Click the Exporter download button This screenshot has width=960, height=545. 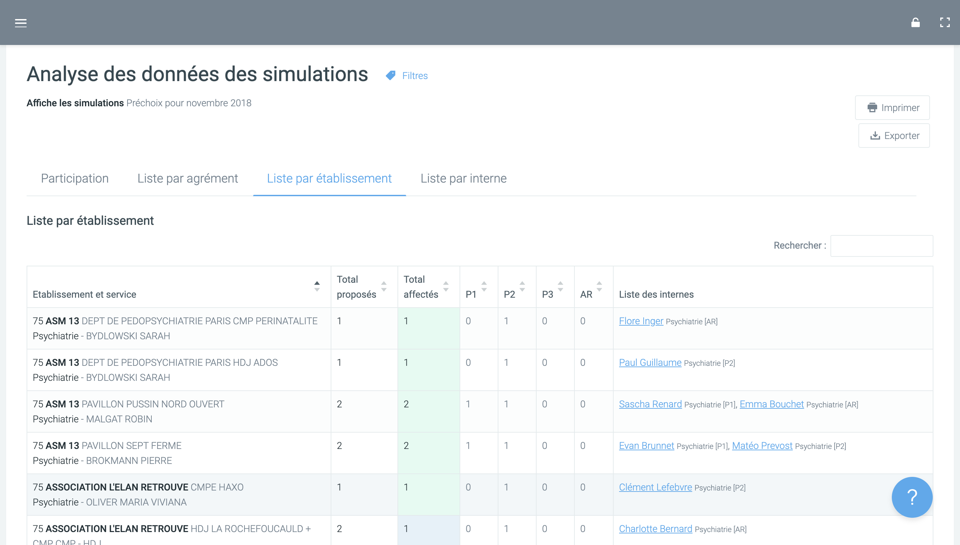click(894, 136)
